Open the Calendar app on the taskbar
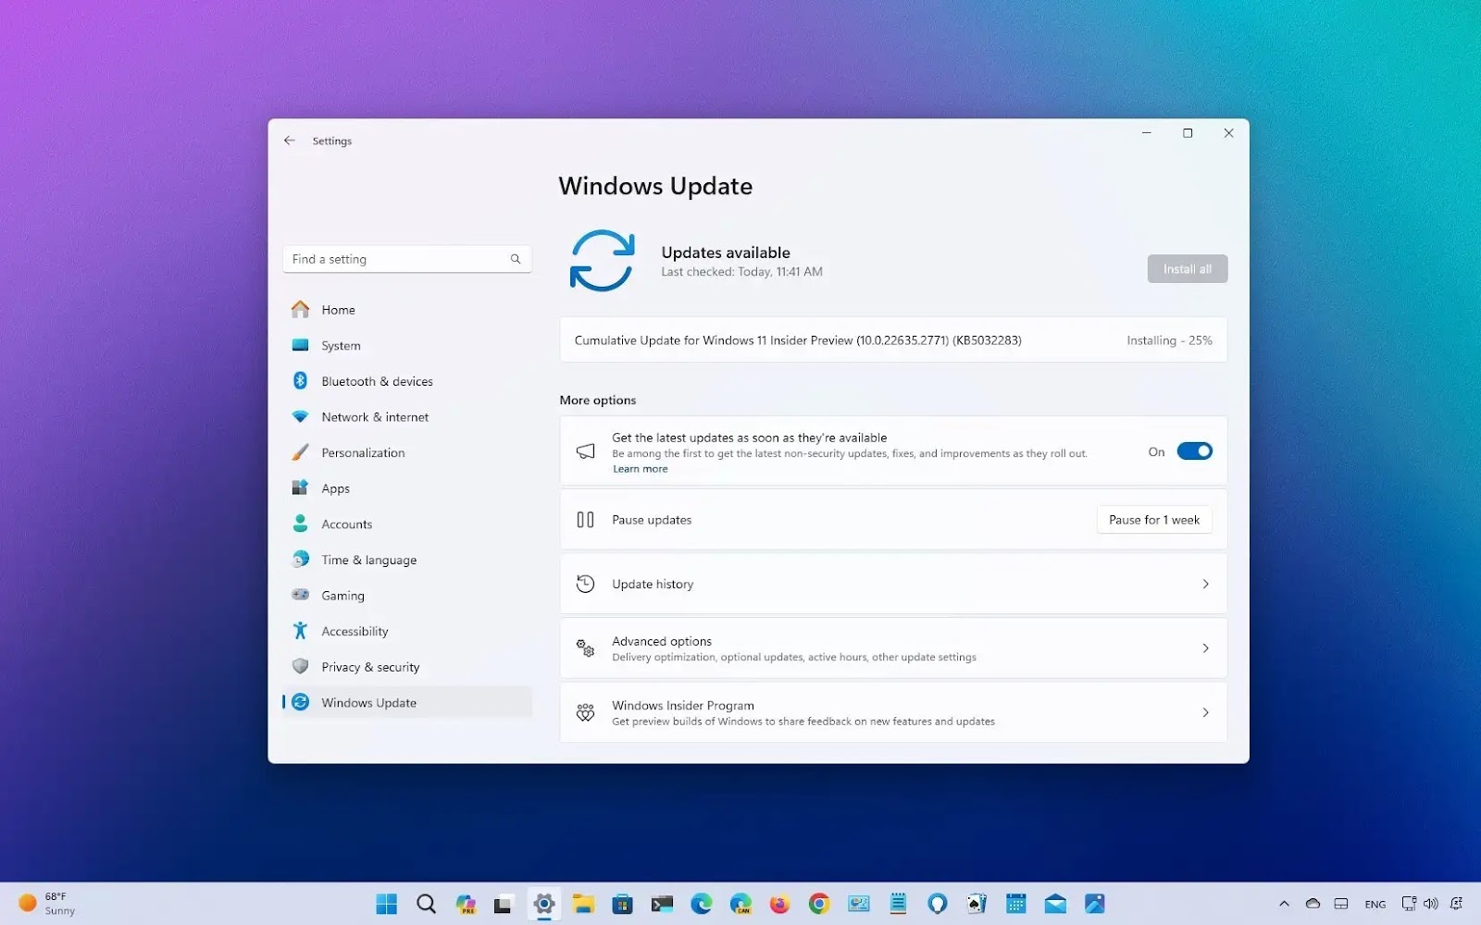Screen dimensions: 1481x925 tap(1016, 904)
